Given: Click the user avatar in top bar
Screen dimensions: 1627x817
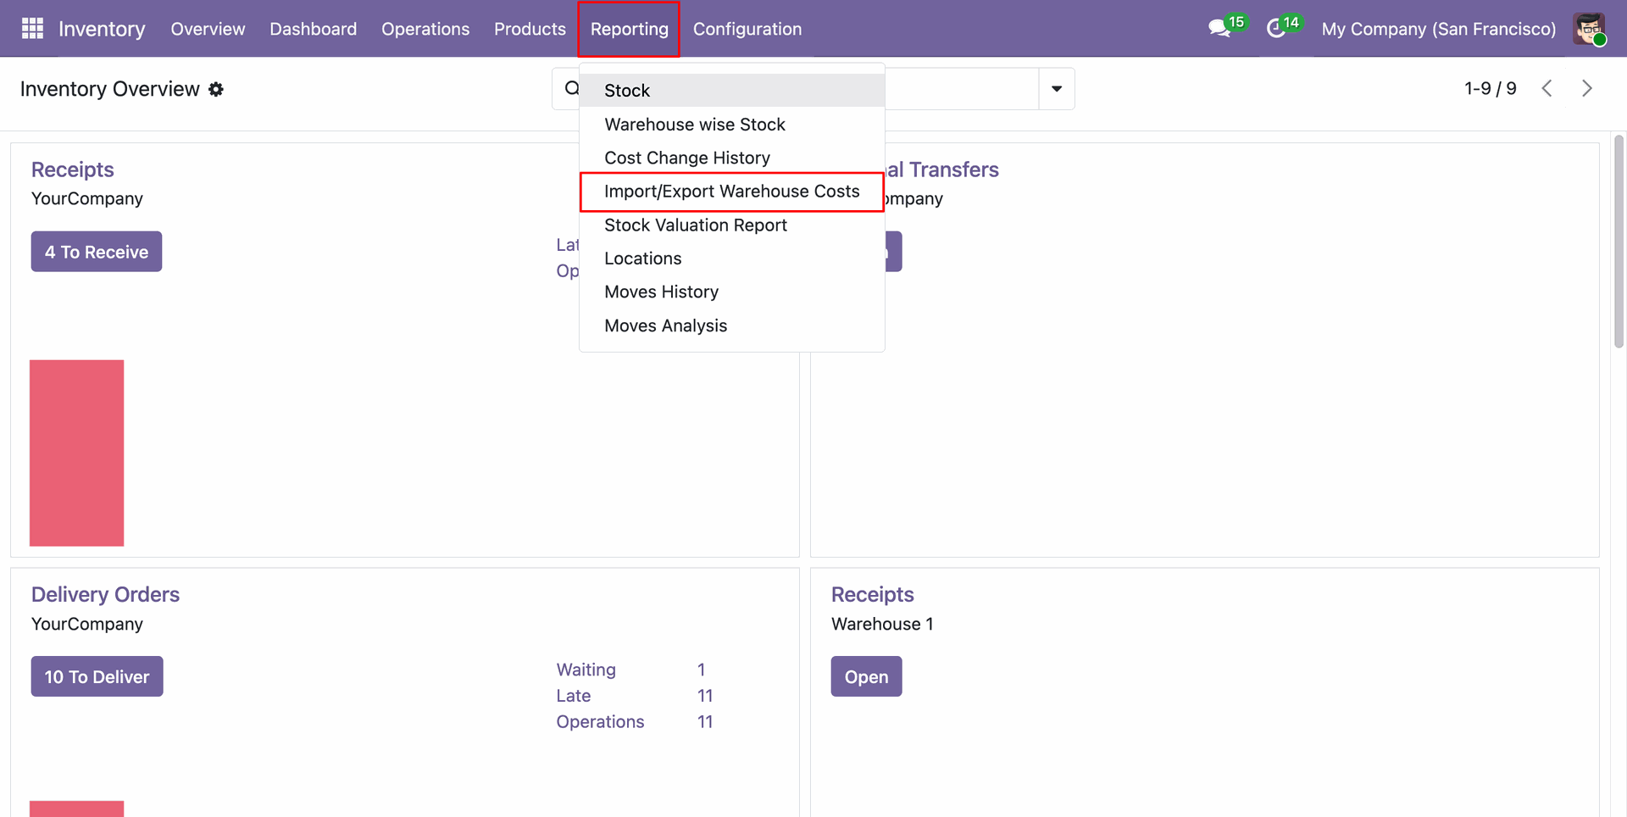Looking at the screenshot, I should click(x=1589, y=29).
